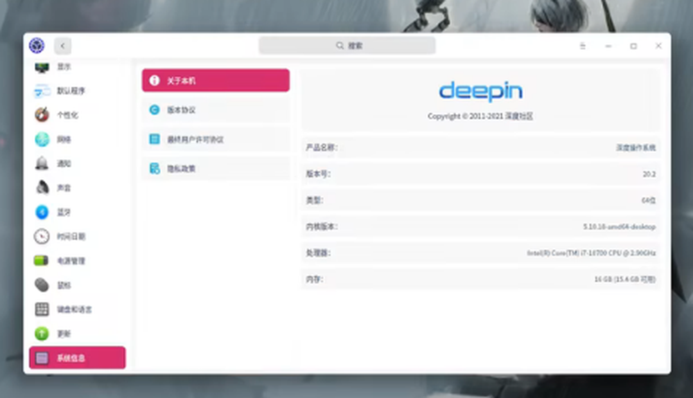Open the Sound (声音) speaker icon
The height and width of the screenshot is (398, 693).
pyautogui.click(x=42, y=188)
